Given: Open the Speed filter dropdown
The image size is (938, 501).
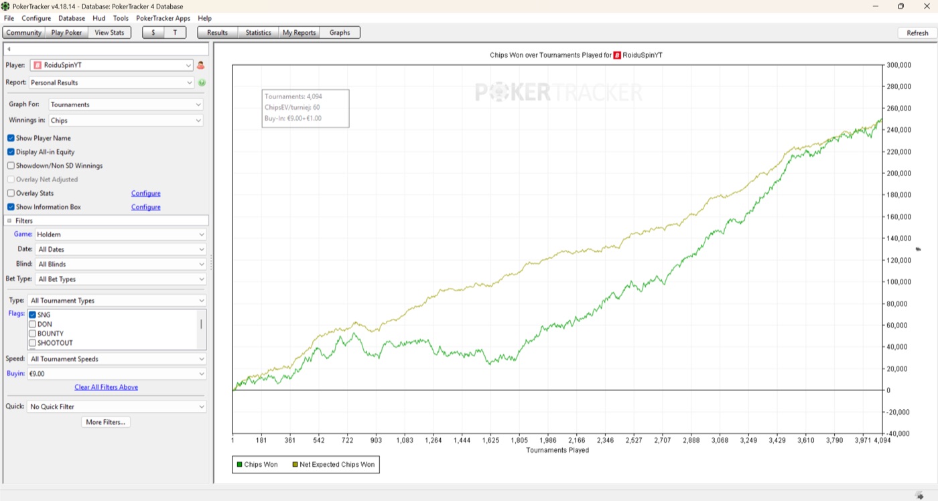Looking at the screenshot, I should click(x=117, y=359).
